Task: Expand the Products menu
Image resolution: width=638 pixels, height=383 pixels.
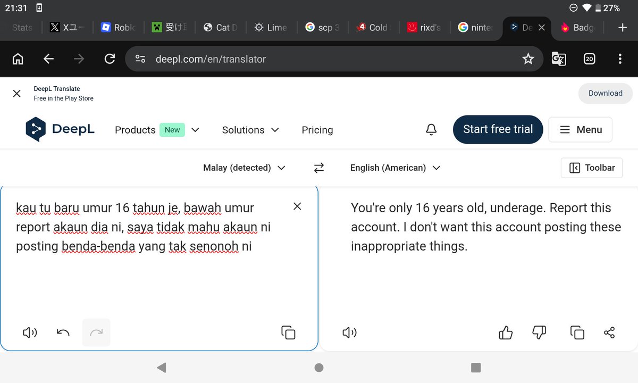Action: (x=157, y=130)
